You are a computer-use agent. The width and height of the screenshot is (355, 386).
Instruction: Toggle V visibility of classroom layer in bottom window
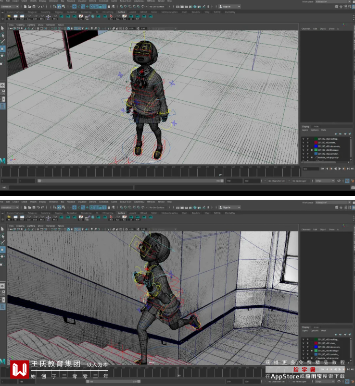[x=304, y=347]
